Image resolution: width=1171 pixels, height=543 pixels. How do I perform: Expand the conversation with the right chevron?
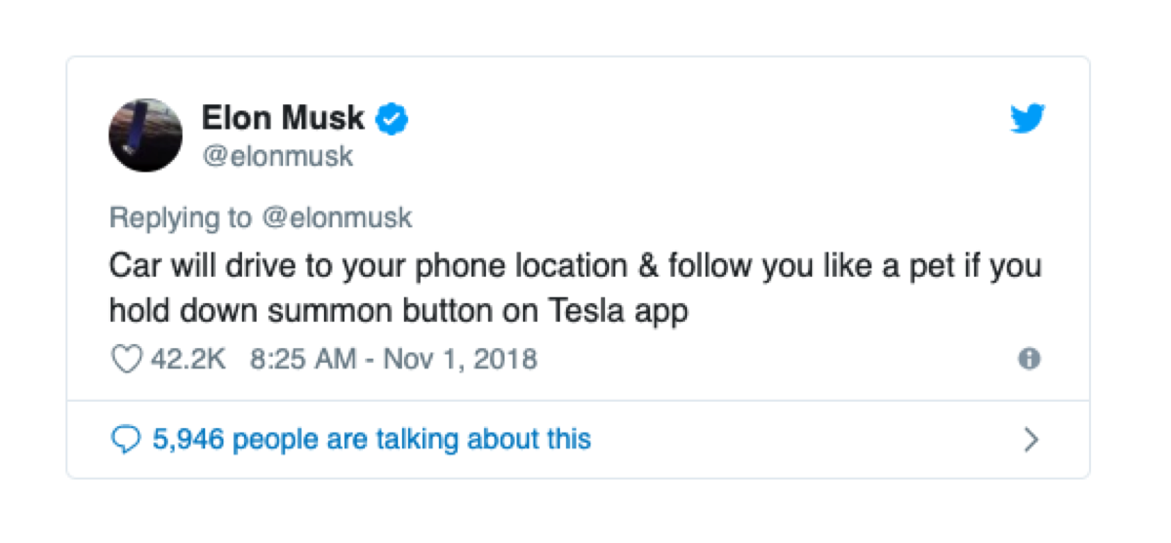point(1030,440)
